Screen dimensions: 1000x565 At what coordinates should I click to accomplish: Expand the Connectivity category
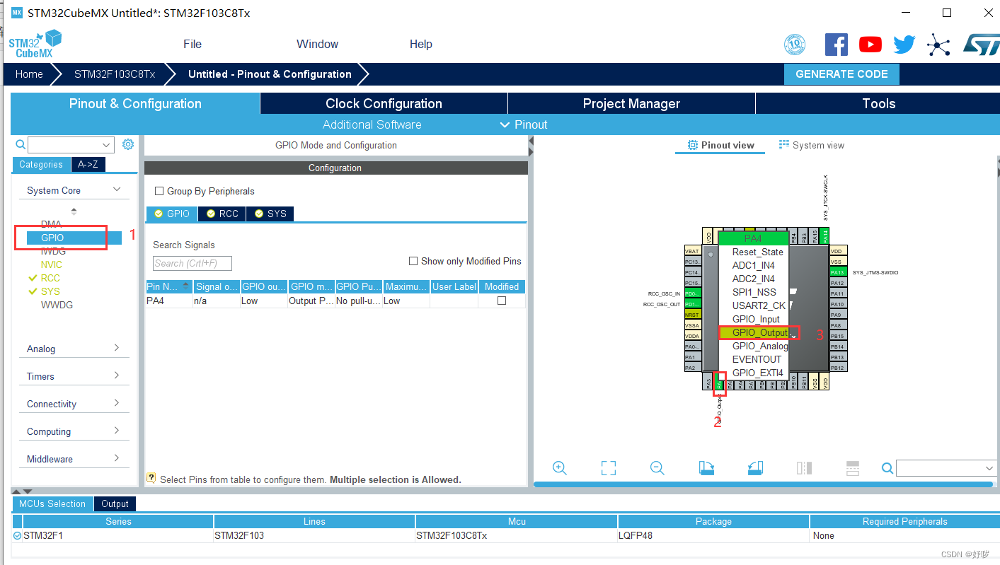(117, 403)
